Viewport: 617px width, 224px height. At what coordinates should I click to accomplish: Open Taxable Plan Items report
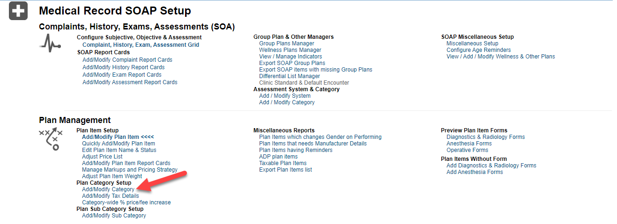[282, 163]
